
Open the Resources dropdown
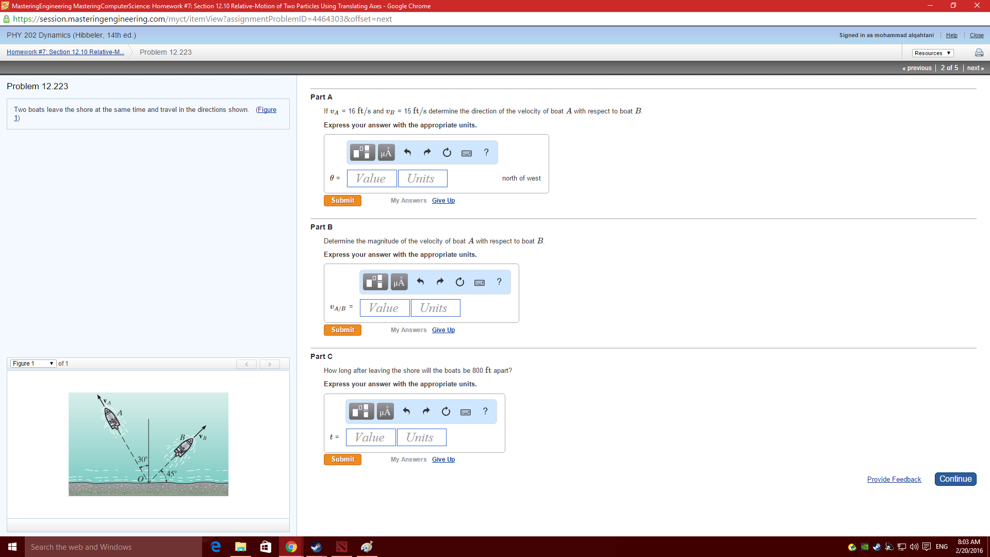(932, 53)
